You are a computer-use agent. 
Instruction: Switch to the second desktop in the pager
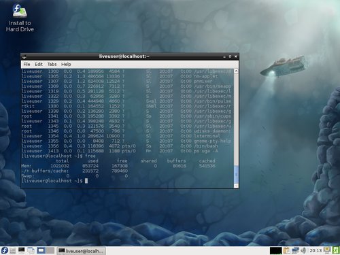50,250
